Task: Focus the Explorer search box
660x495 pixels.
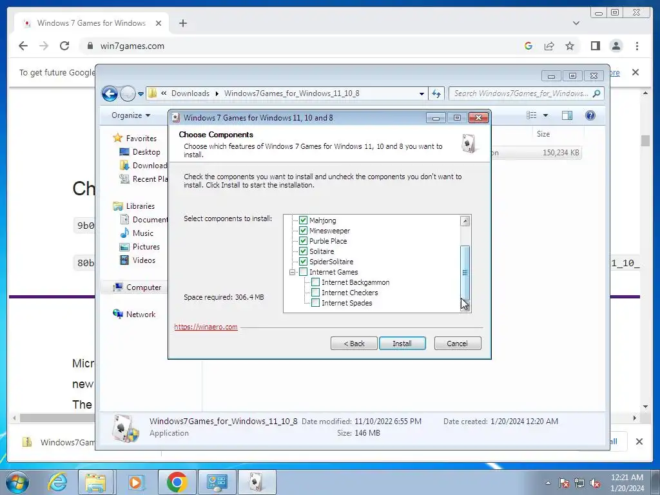Action: point(521,93)
